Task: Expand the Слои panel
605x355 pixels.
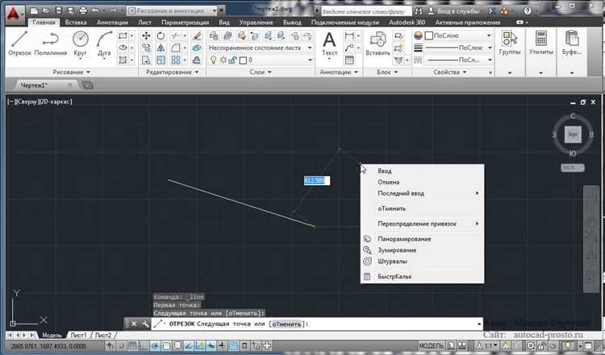Action: click(x=261, y=72)
